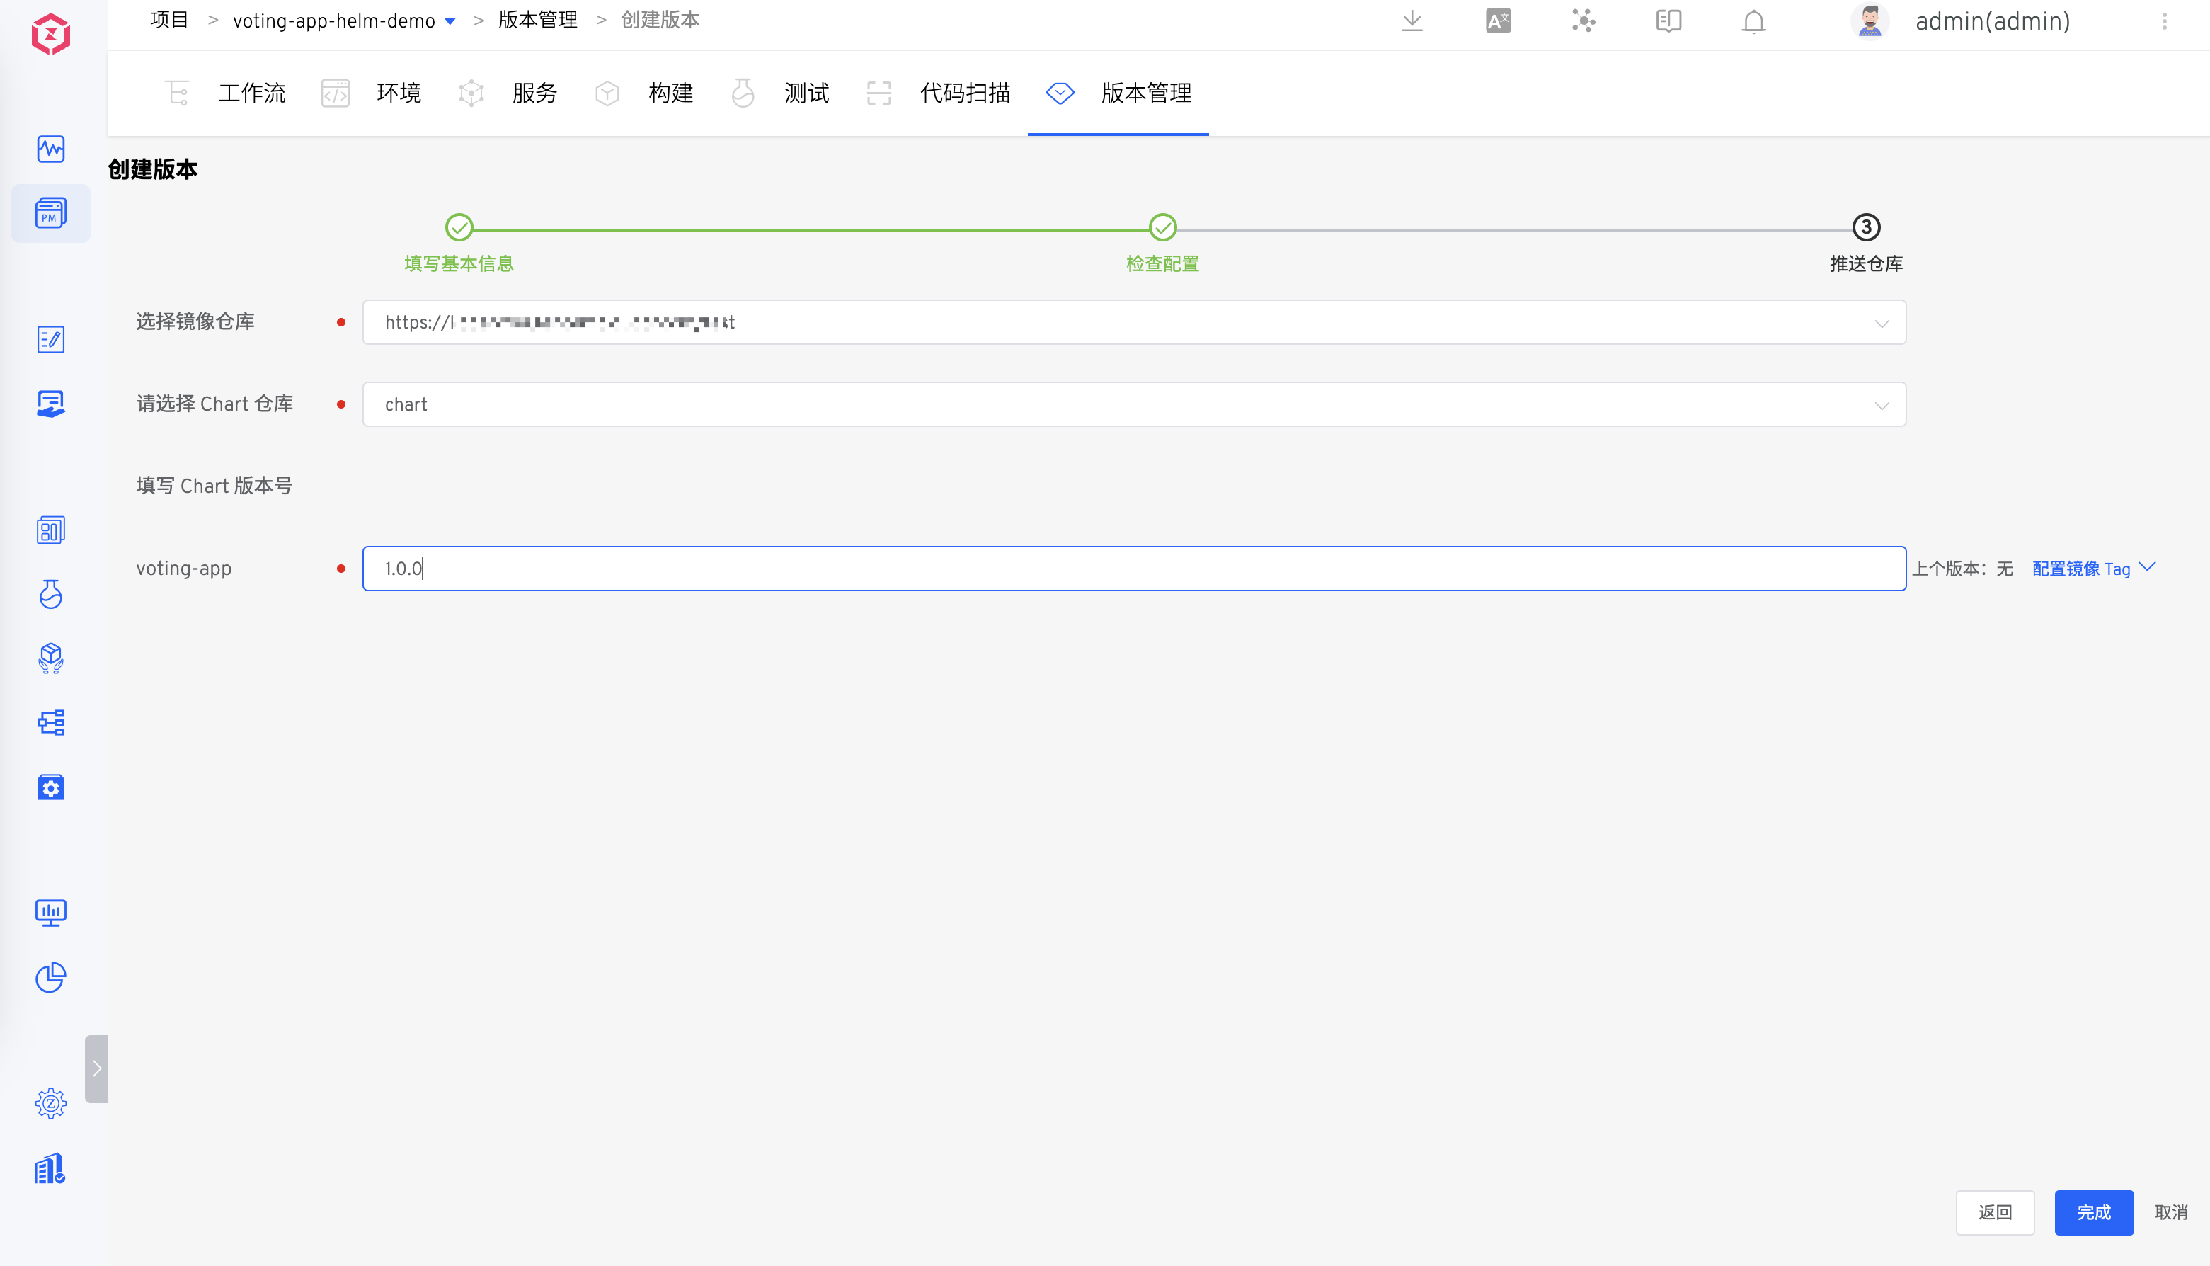Click the 返回 button
This screenshot has height=1266, width=2210.
1995,1212
